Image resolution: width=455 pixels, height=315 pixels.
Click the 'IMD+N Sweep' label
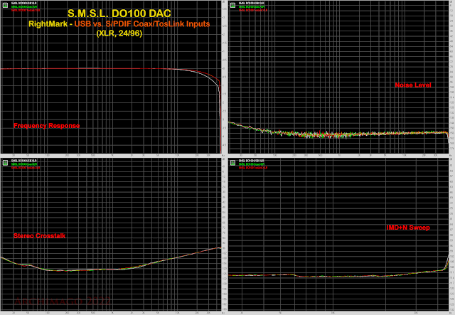(x=408, y=228)
